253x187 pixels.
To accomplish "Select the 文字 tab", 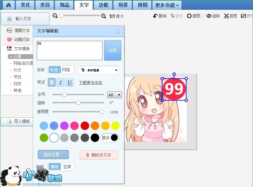I will [84, 5].
